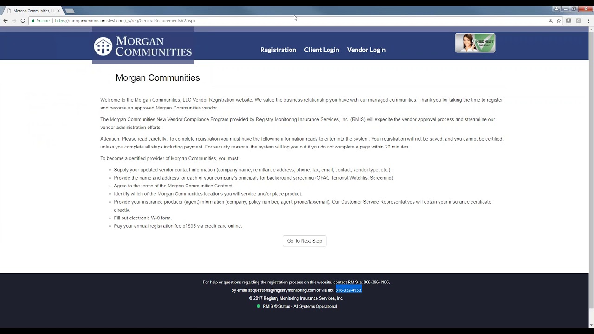The image size is (594, 334).
Task: Click the highlighted fax number 818-332-4933
Action: pos(348,290)
